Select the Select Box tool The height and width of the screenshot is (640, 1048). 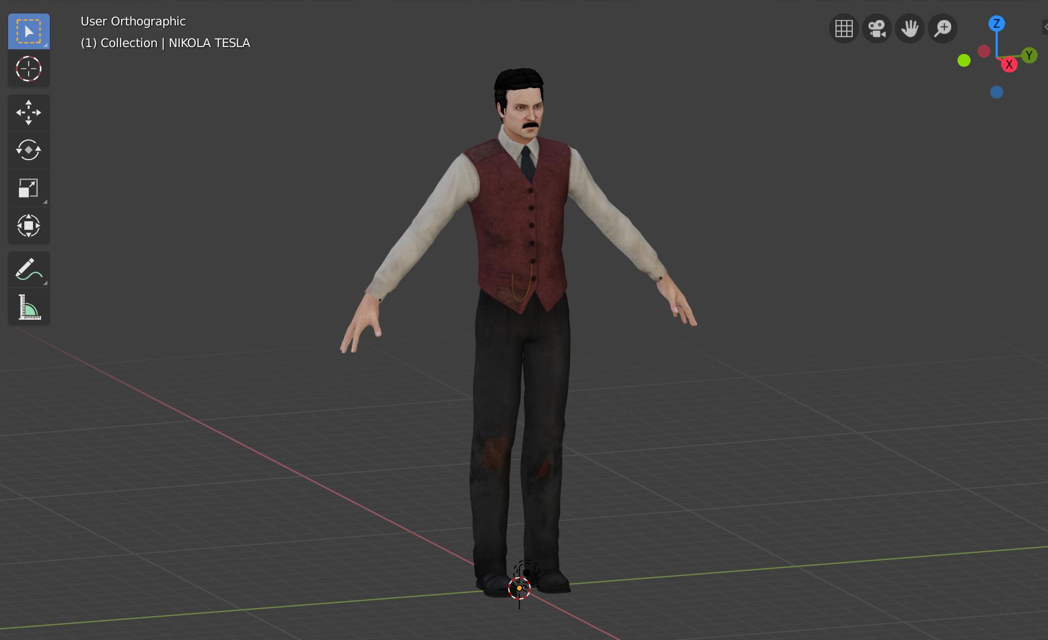click(29, 31)
